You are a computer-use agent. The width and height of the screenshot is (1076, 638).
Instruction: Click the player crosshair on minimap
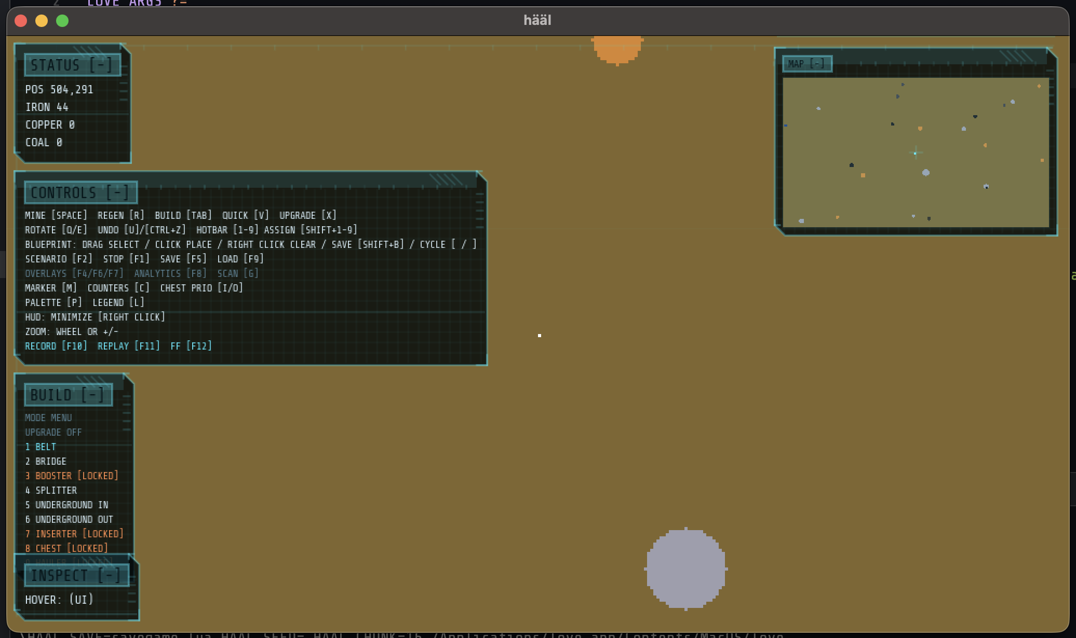[x=915, y=152]
